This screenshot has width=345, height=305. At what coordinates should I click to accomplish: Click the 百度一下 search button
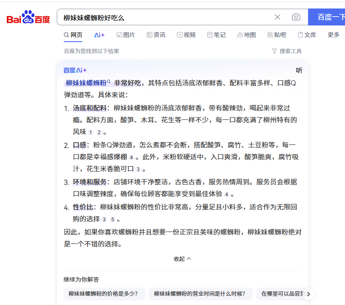pos(326,17)
